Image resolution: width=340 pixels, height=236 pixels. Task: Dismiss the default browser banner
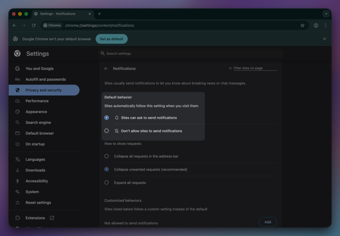(325, 39)
